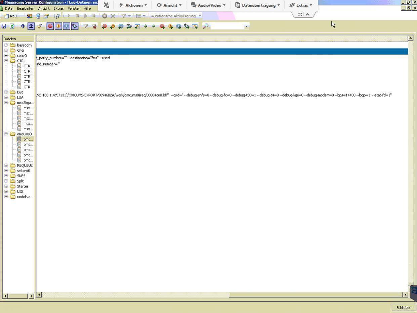This screenshot has width=417, height=313.
Task: Toggle the blue info level filter button
Action: [67, 26]
